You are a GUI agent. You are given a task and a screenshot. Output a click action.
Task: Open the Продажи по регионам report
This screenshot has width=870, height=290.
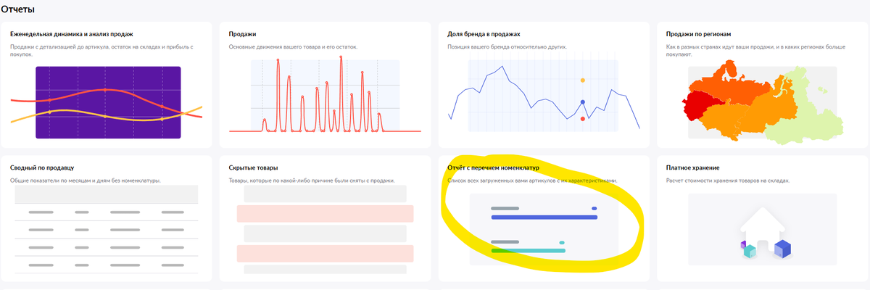click(700, 34)
